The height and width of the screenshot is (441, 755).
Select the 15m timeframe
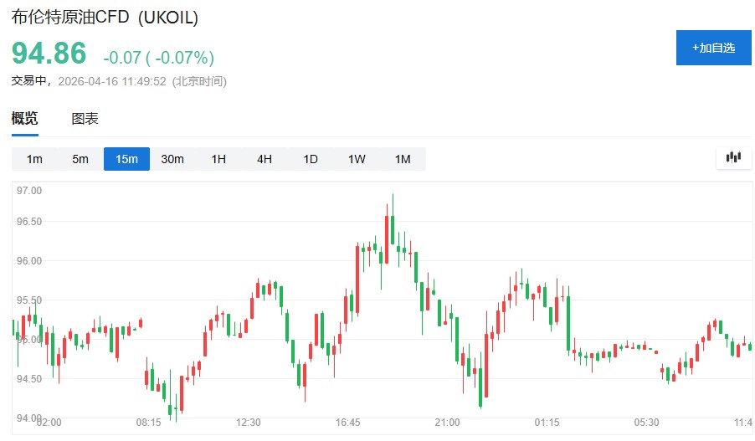126,159
